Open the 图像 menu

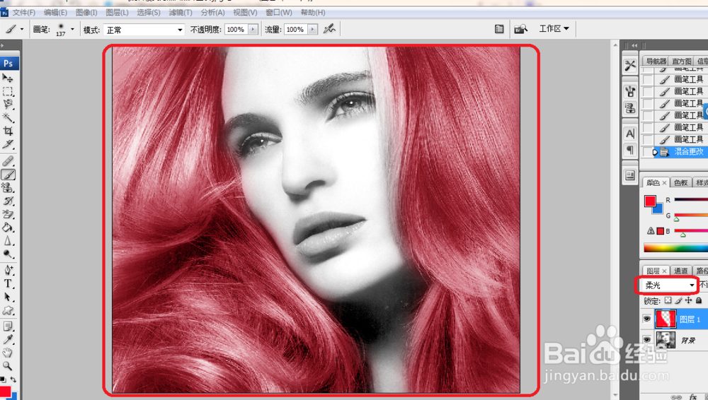[86, 13]
